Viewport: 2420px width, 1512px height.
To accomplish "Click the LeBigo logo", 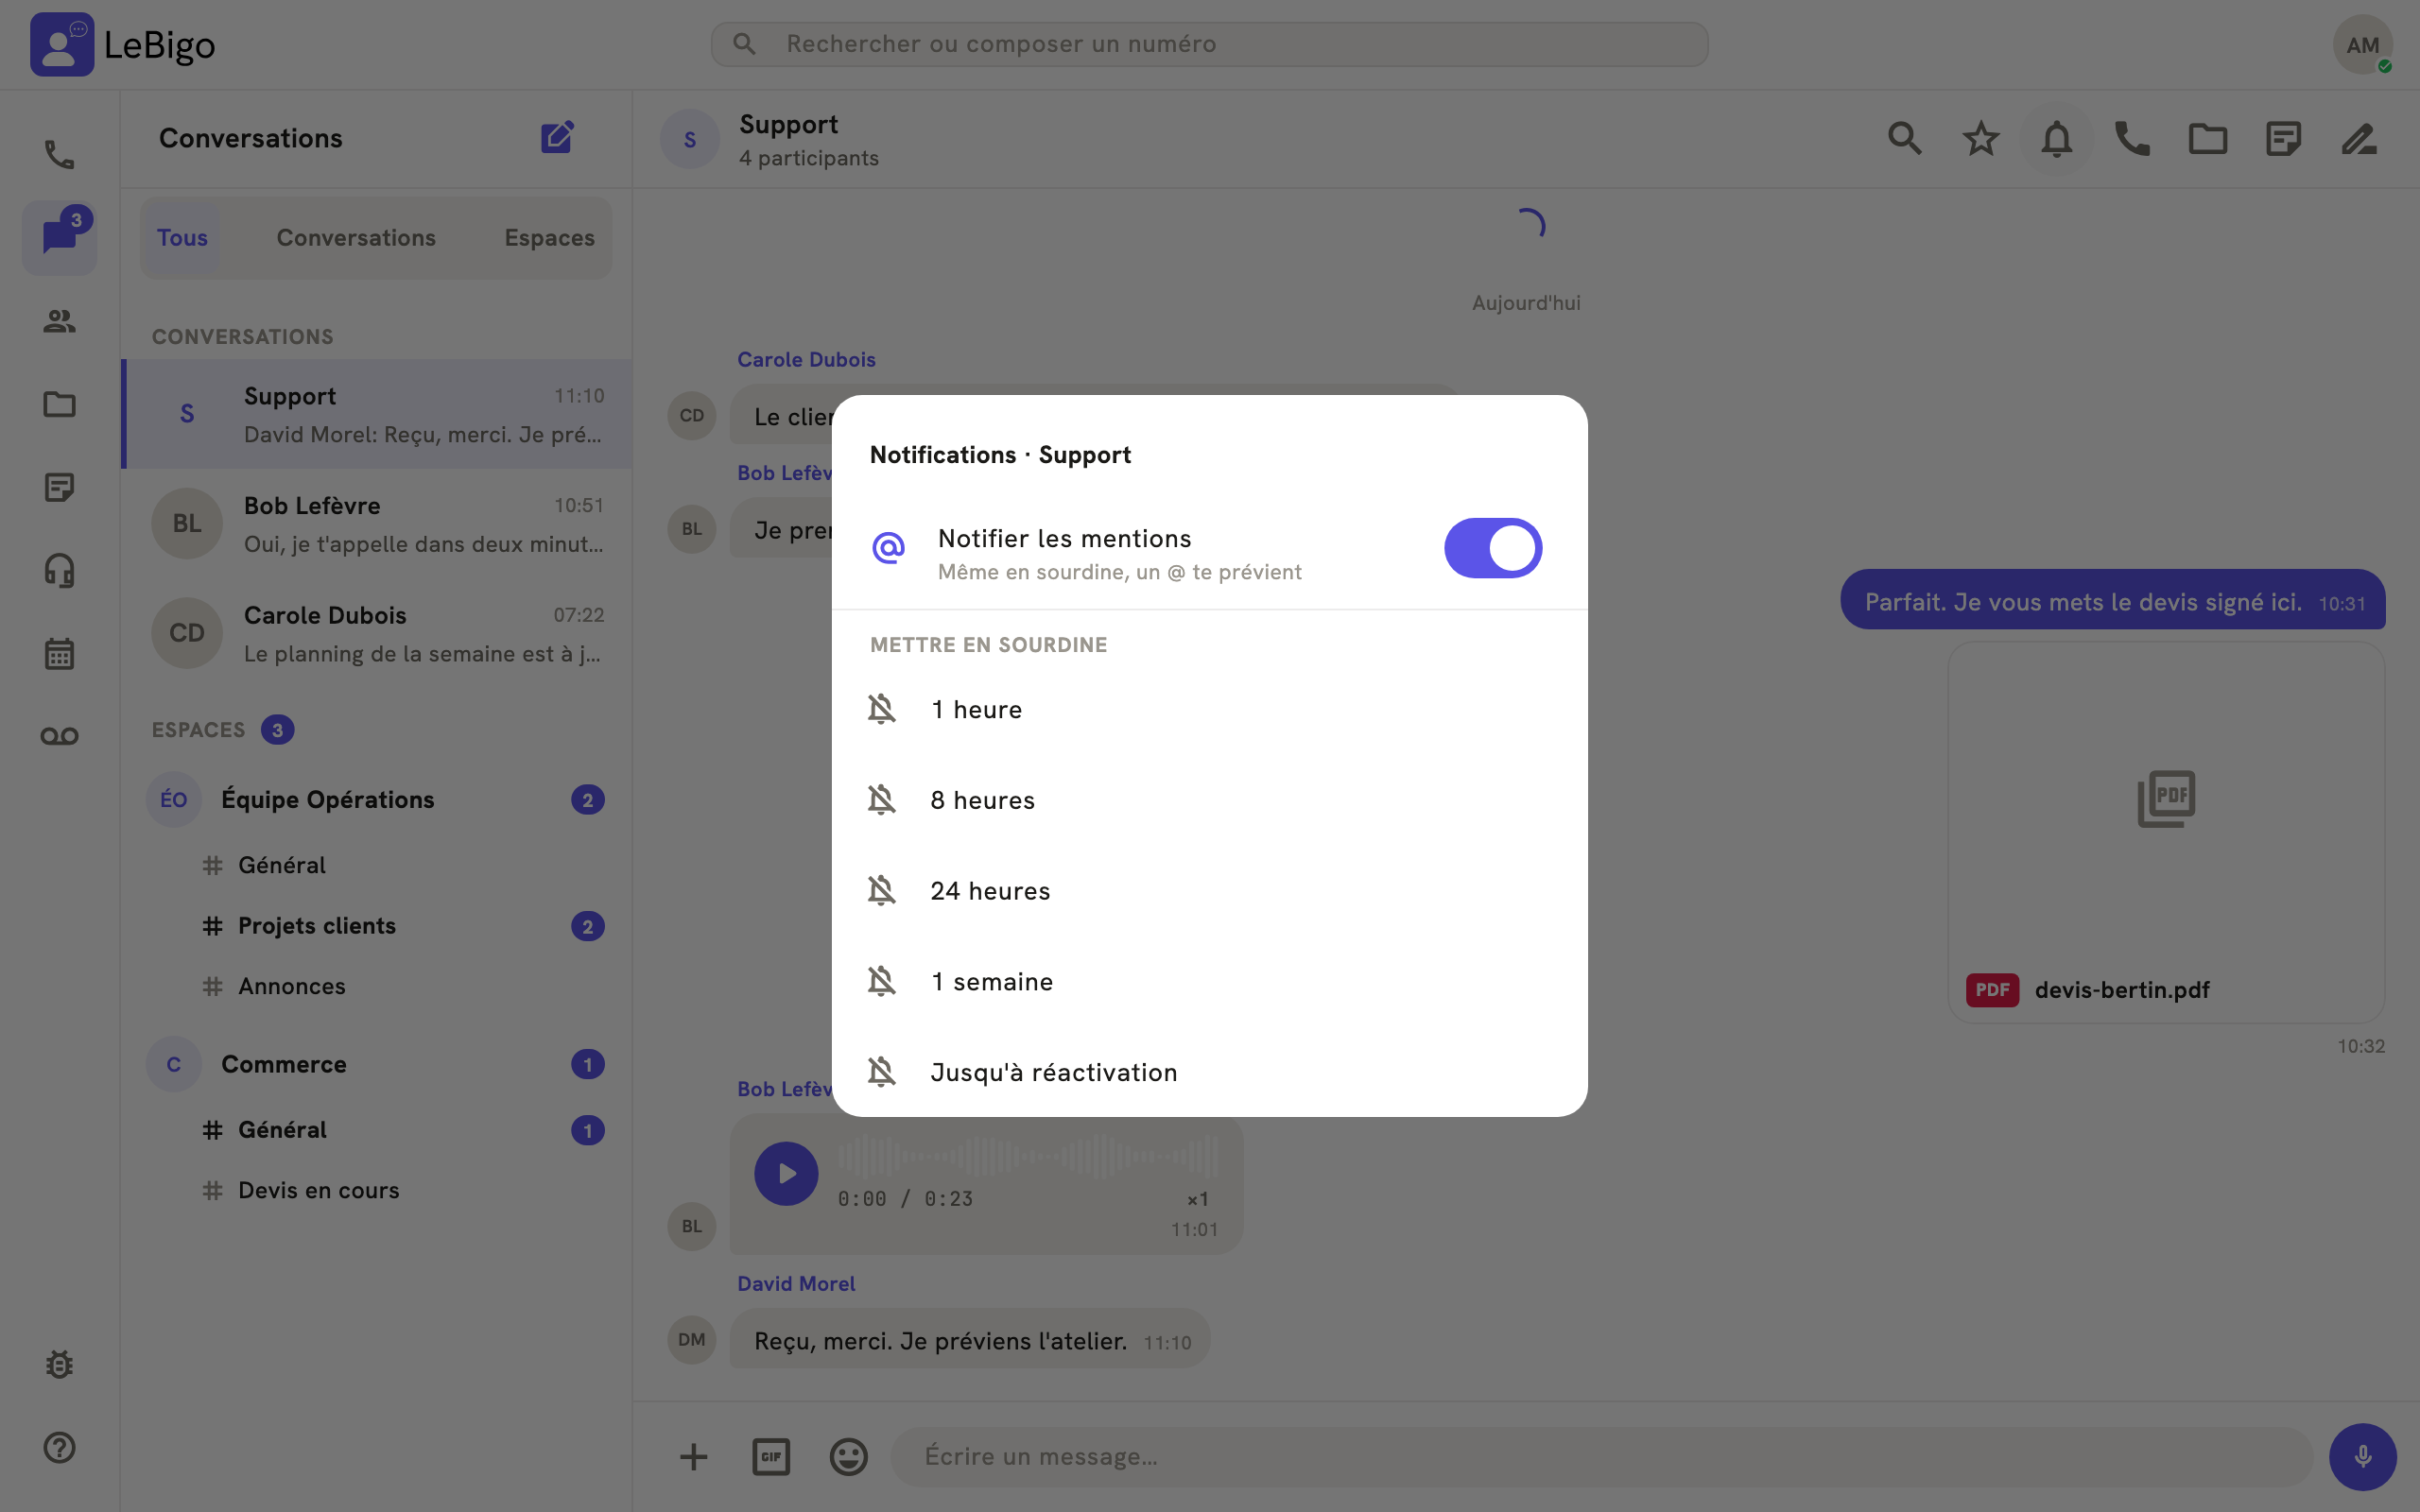I will point(122,44).
